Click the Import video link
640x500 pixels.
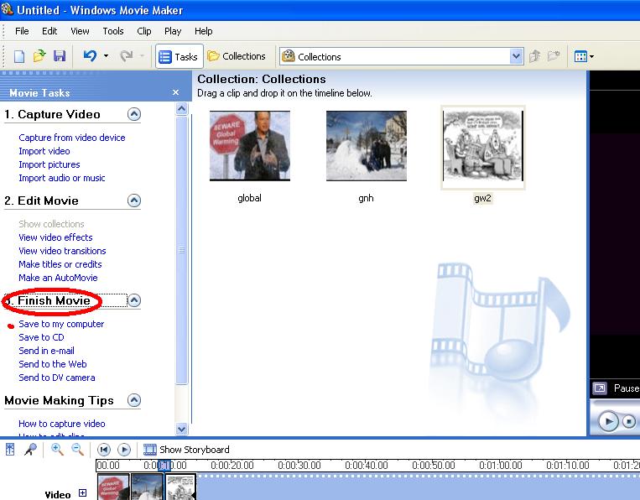tap(44, 151)
